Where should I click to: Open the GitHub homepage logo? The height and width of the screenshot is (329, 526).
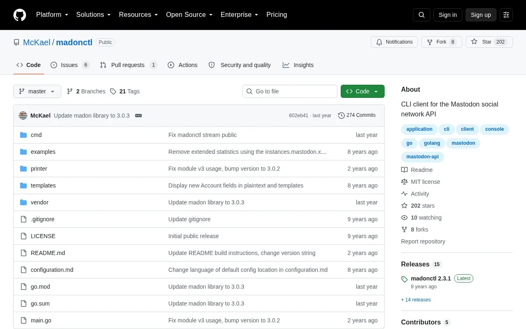(x=20, y=15)
